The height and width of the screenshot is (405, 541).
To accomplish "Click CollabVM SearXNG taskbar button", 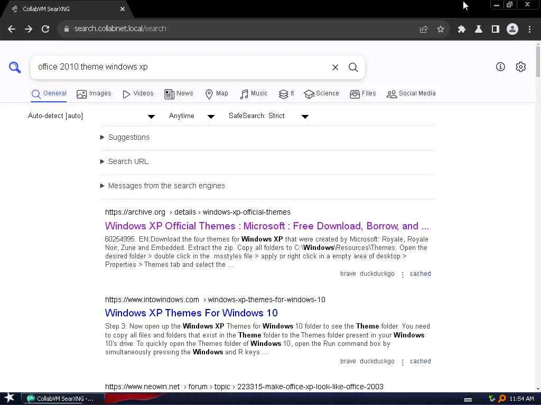I will coord(63,399).
